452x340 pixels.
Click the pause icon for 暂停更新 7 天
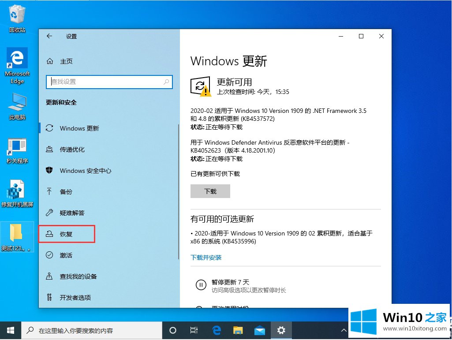(201, 285)
